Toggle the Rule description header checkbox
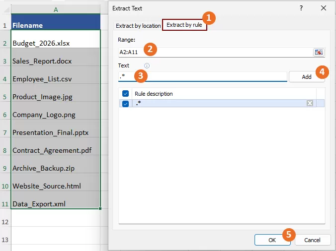 click(x=125, y=93)
